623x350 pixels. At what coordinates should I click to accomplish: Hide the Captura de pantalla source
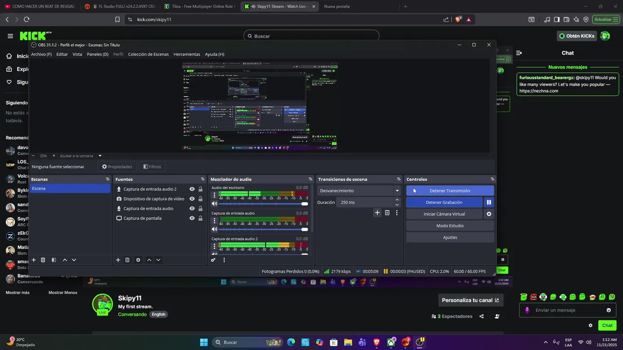[192, 218]
